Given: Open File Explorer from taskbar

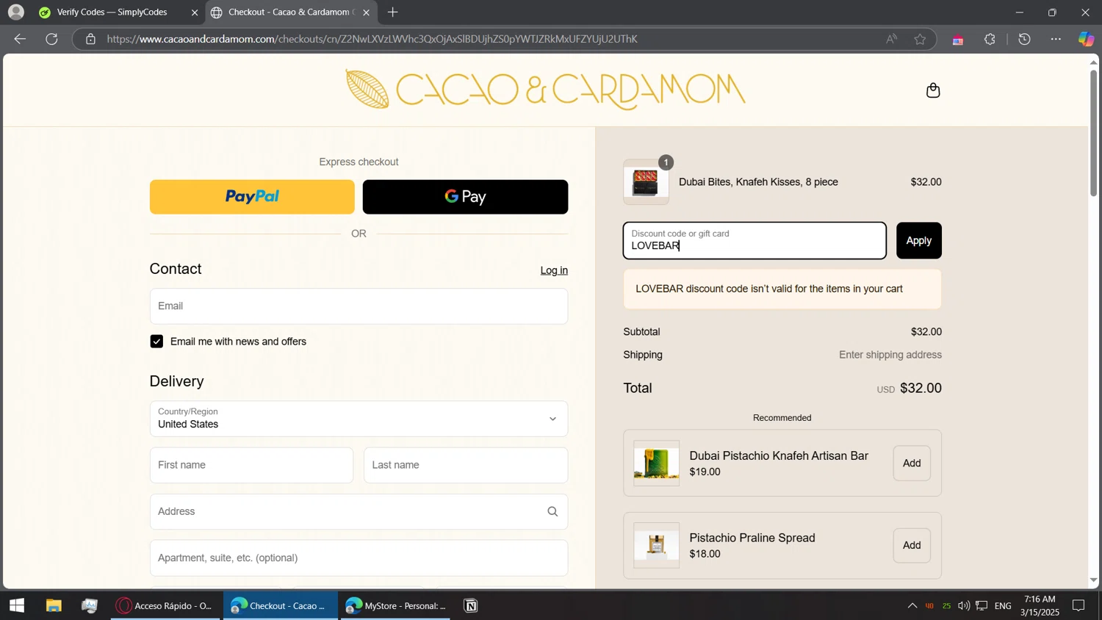Looking at the screenshot, I should 54,606.
